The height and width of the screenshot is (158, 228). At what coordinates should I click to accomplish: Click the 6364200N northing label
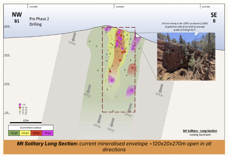point(206,7)
